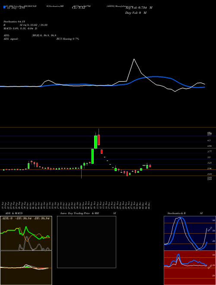
Task: Click the tallest green candlestick near 4.5
Action: 95,142
